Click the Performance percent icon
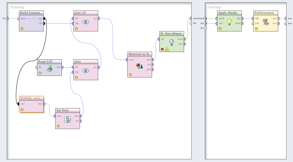Screen dimensions: 293x162 tap(266, 22)
